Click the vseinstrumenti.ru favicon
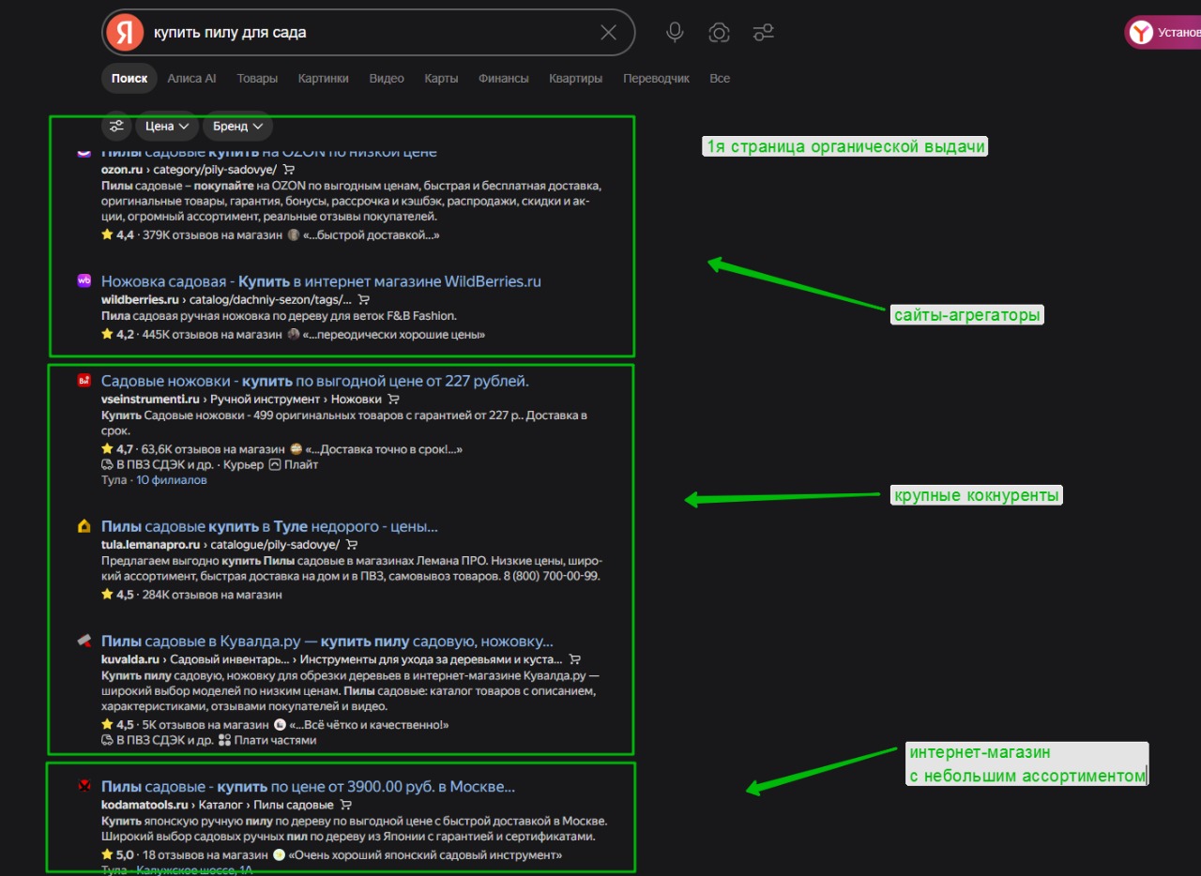This screenshot has width=1201, height=876. point(84,381)
